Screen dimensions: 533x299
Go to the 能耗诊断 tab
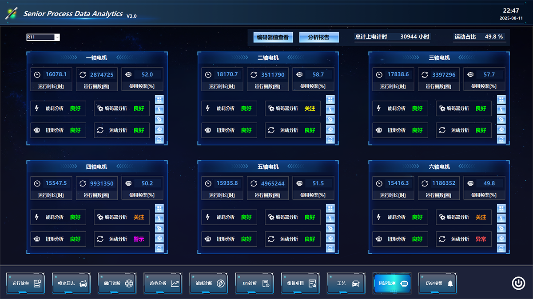[209, 283]
